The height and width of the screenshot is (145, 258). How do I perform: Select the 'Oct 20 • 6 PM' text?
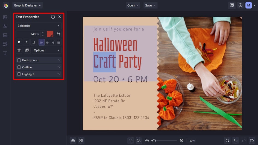pyautogui.click(x=121, y=79)
